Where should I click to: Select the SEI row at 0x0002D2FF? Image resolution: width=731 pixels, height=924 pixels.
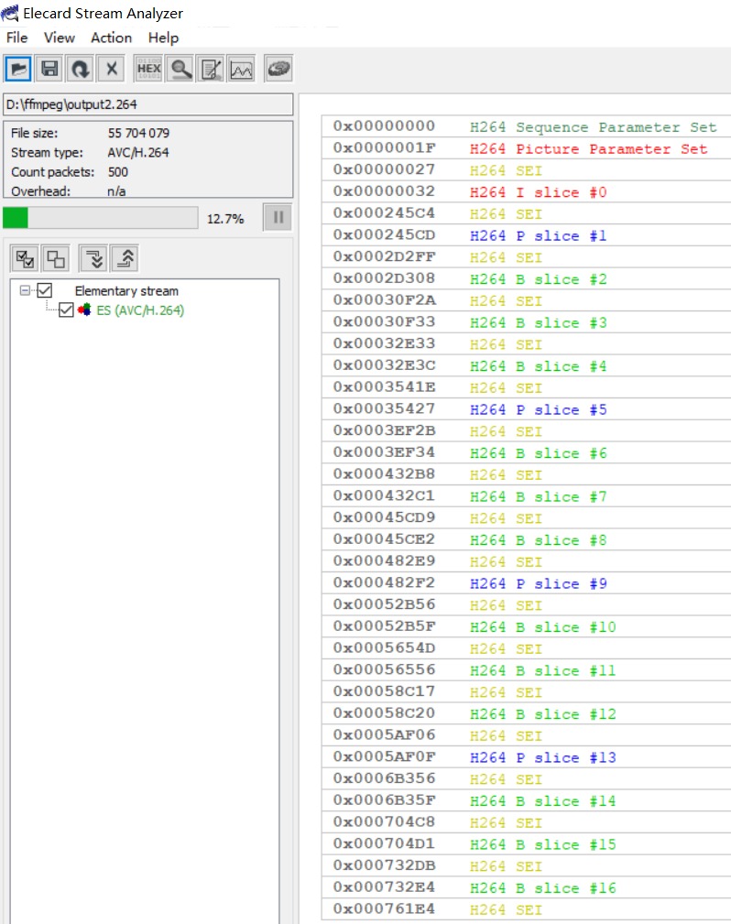[x=526, y=257]
